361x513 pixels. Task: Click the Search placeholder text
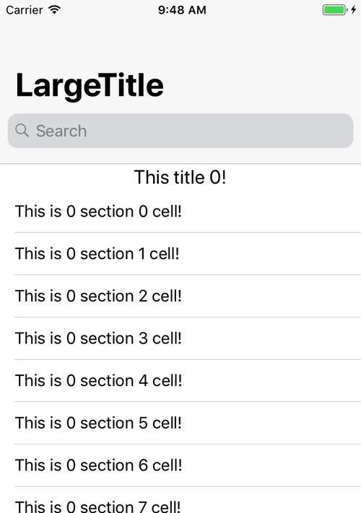pos(61,131)
